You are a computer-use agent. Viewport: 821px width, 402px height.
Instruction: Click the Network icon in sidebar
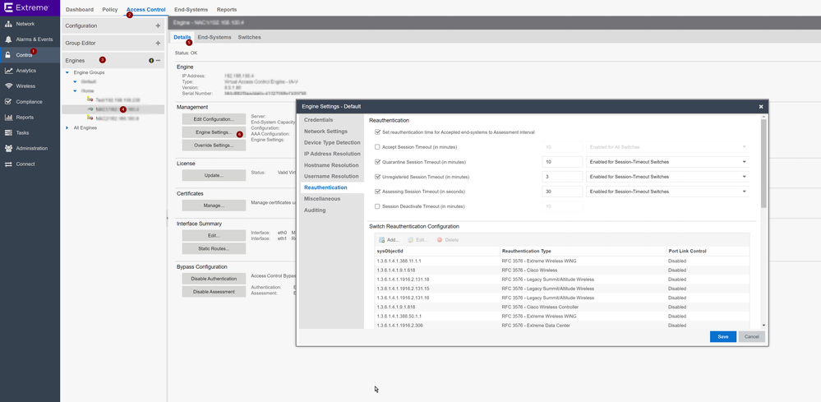8,24
